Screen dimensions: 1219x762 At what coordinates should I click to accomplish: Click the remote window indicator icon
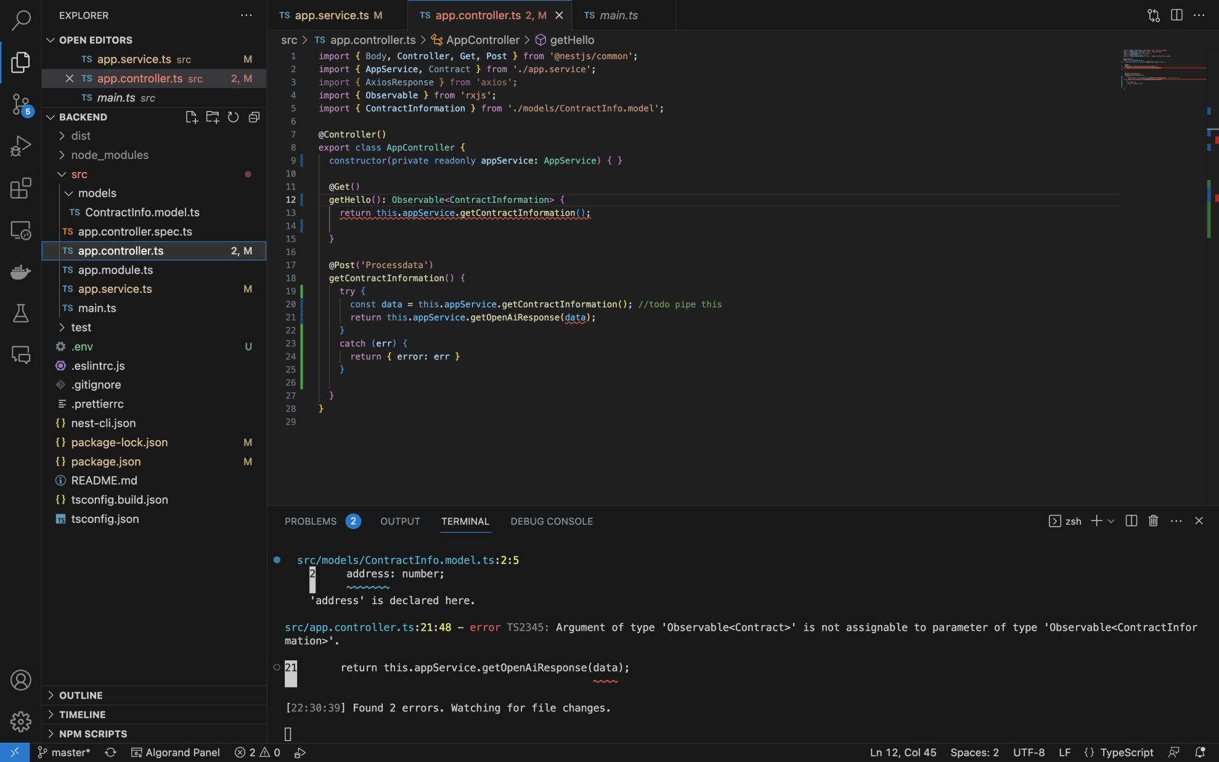click(15, 752)
